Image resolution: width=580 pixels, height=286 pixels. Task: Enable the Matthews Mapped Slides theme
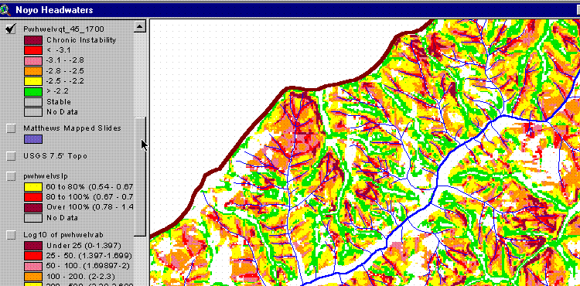[11, 128]
